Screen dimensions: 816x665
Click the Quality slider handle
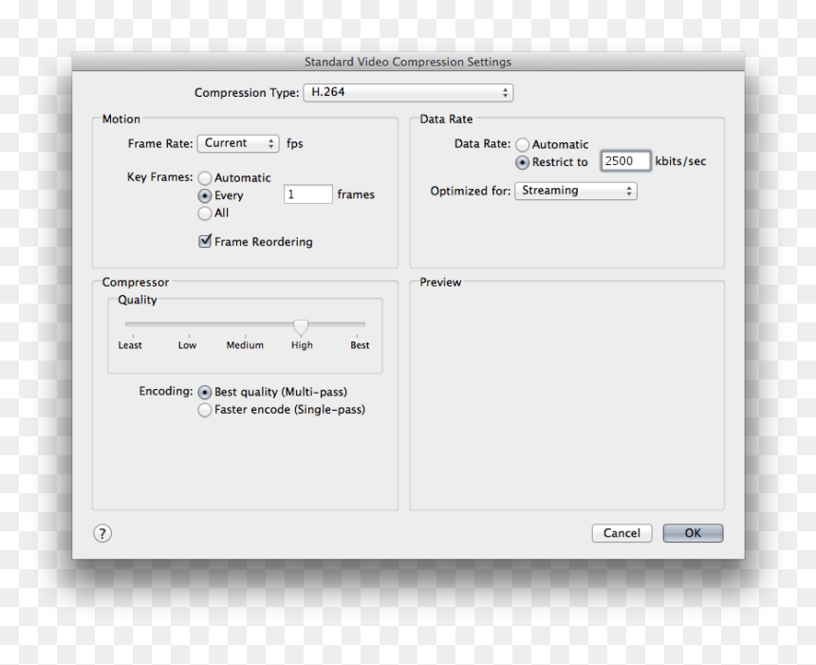pyautogui.click(x=301, y=326)
